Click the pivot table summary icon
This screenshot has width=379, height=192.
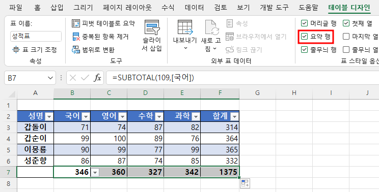coord(76,23)
